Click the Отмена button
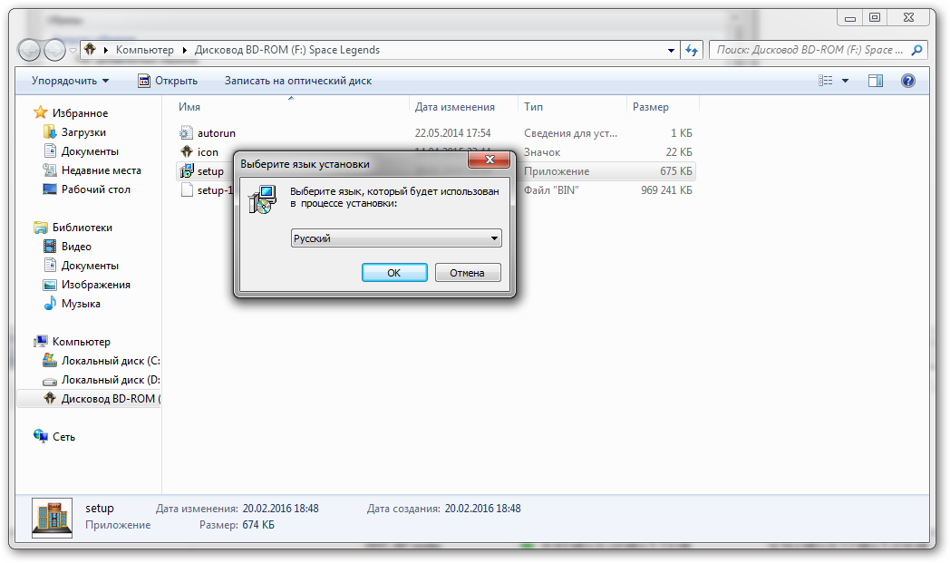The width and height of the screenshot is (950, 563). tap(467, 273)
